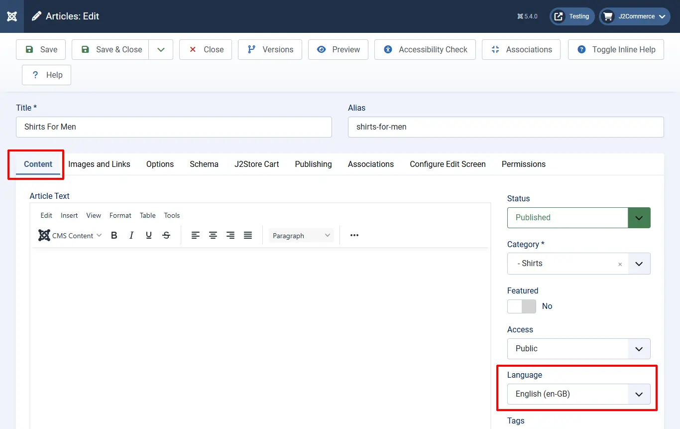The width and height of the screenshot is (680, 429).
Task: Open the Schema tab
Action: [204, 164]
